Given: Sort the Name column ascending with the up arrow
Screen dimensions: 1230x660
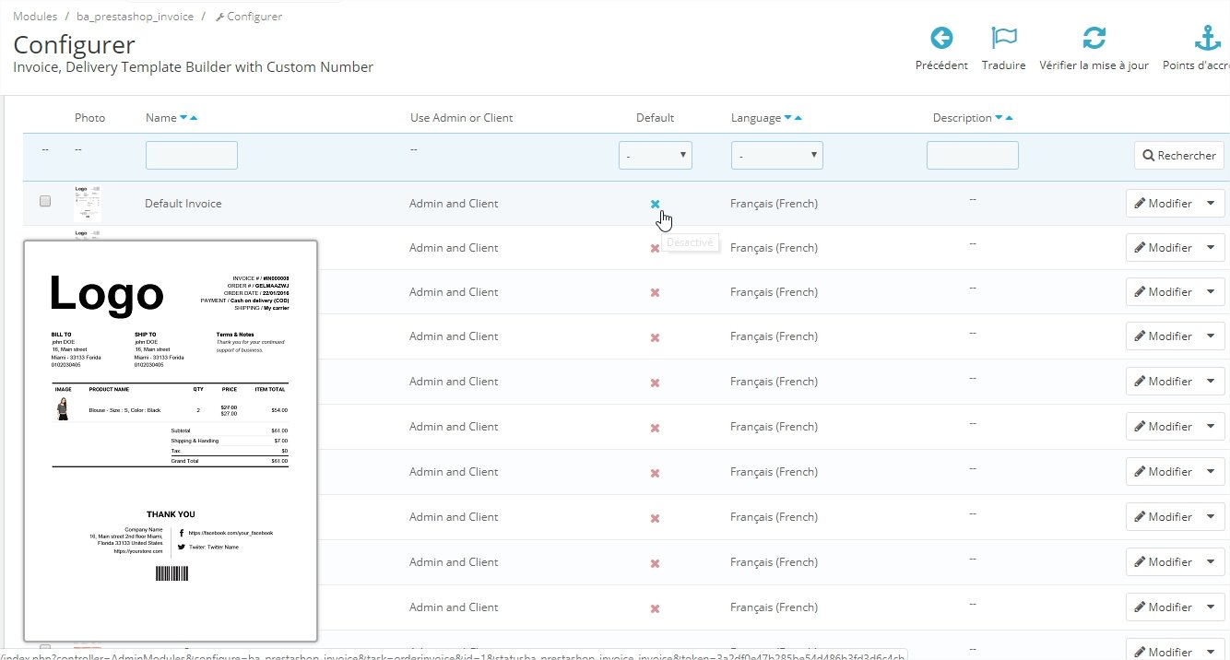Looking at the screenshot, I should tap(193, 118).
